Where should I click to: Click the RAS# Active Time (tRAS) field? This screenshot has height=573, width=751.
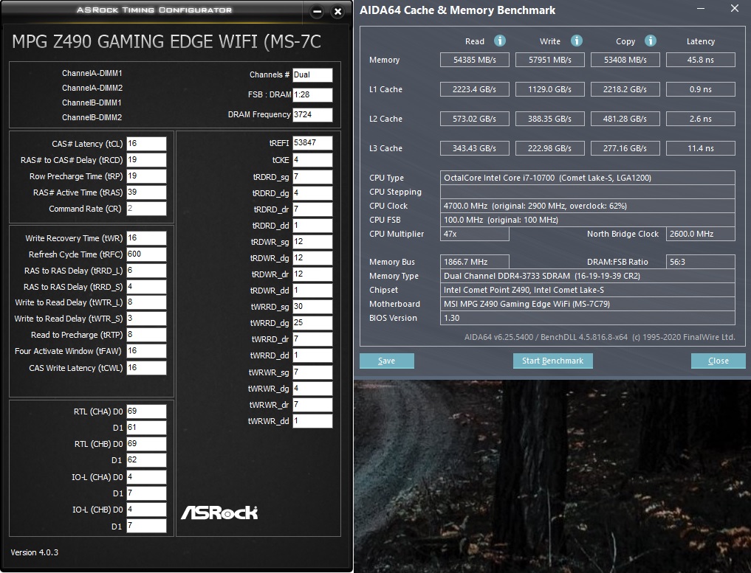pyautogui.click(x=146, y=192)
